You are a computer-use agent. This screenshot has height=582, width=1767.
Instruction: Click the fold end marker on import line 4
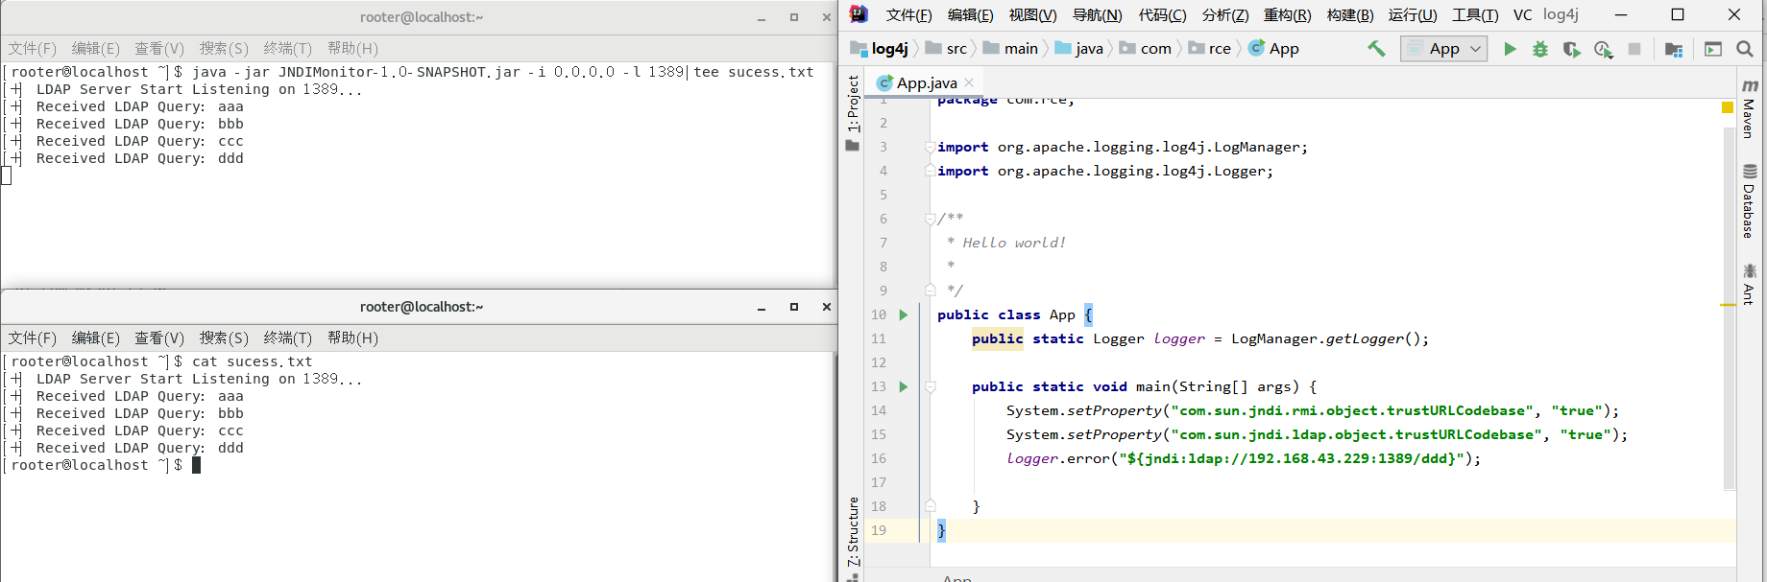click(930, 170)
